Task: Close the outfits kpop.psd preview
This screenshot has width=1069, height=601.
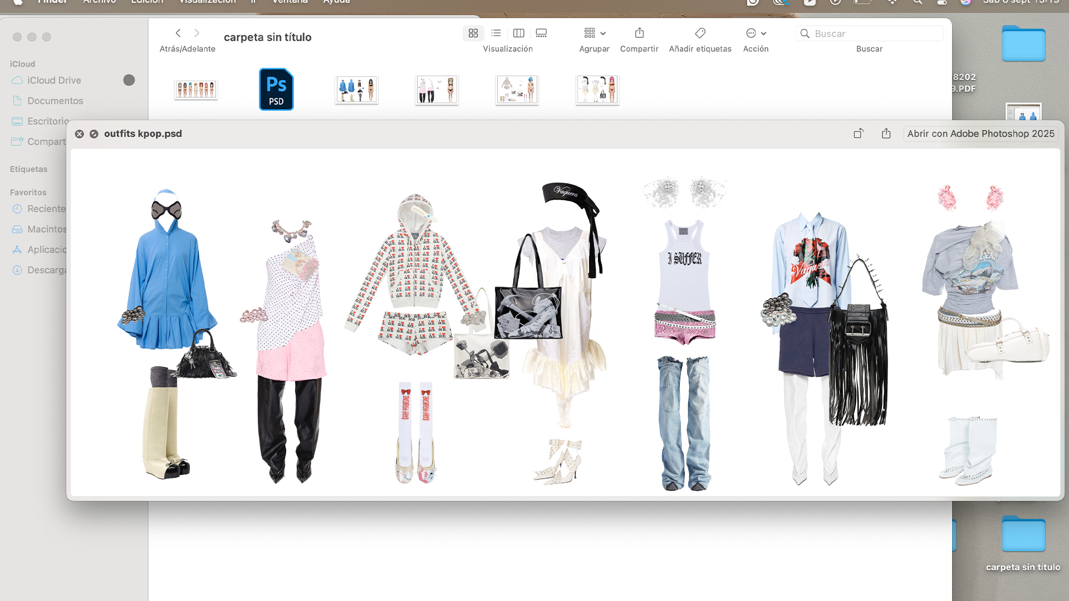Action: [80, 134]
